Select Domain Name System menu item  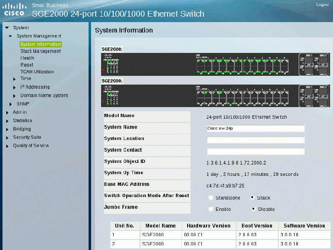click(44, 95)
